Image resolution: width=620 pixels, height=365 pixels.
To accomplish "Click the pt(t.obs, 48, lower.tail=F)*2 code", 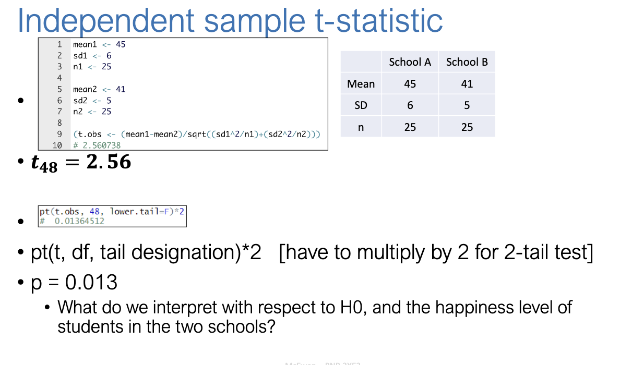I will point(113,212).
